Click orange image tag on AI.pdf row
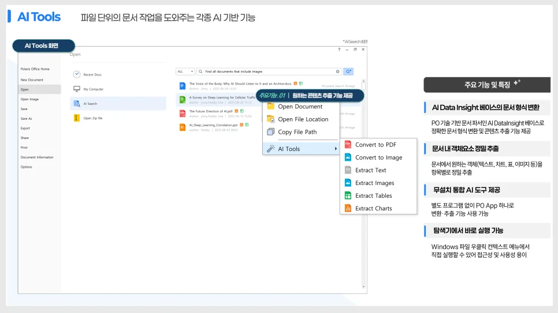The image size is (558, 313). click(x=236, y=111)
